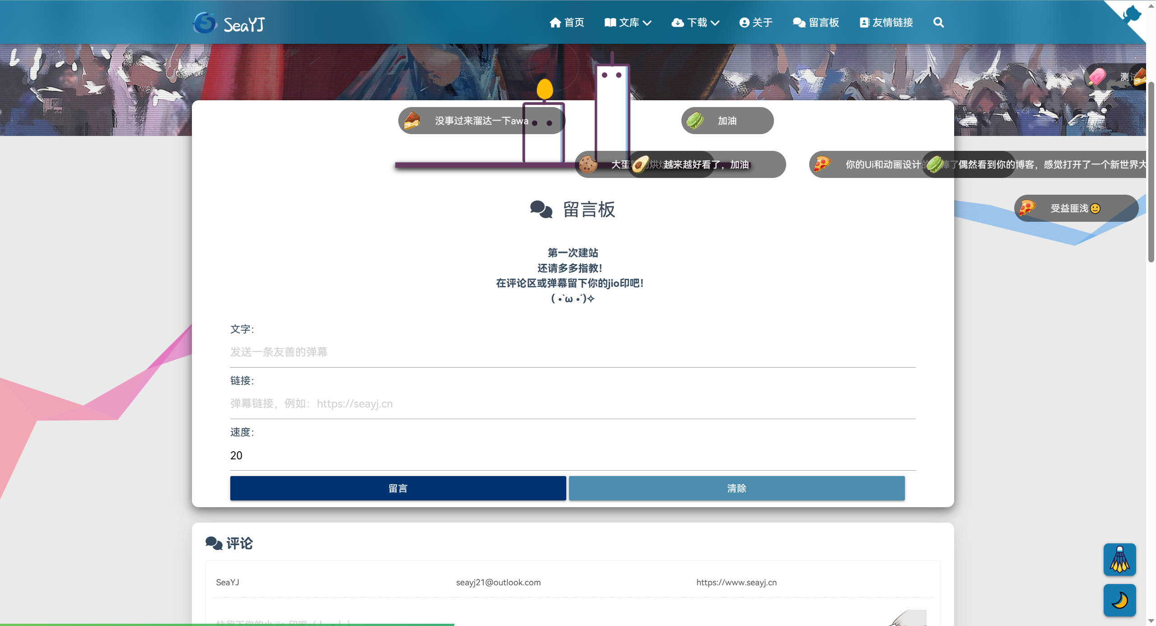Click the 文字 danmaku text input field

(573, 352)
